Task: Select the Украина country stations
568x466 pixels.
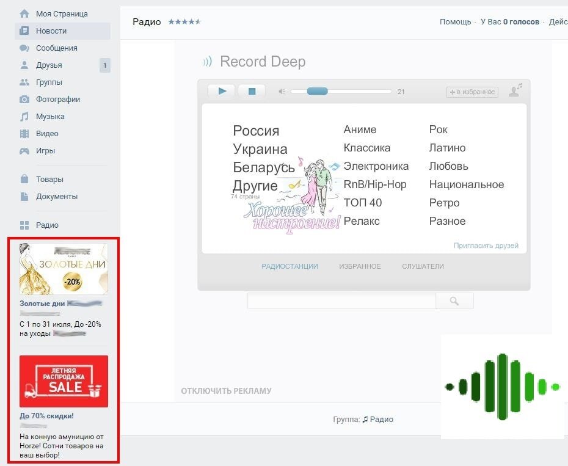Action: coord(260,149)
